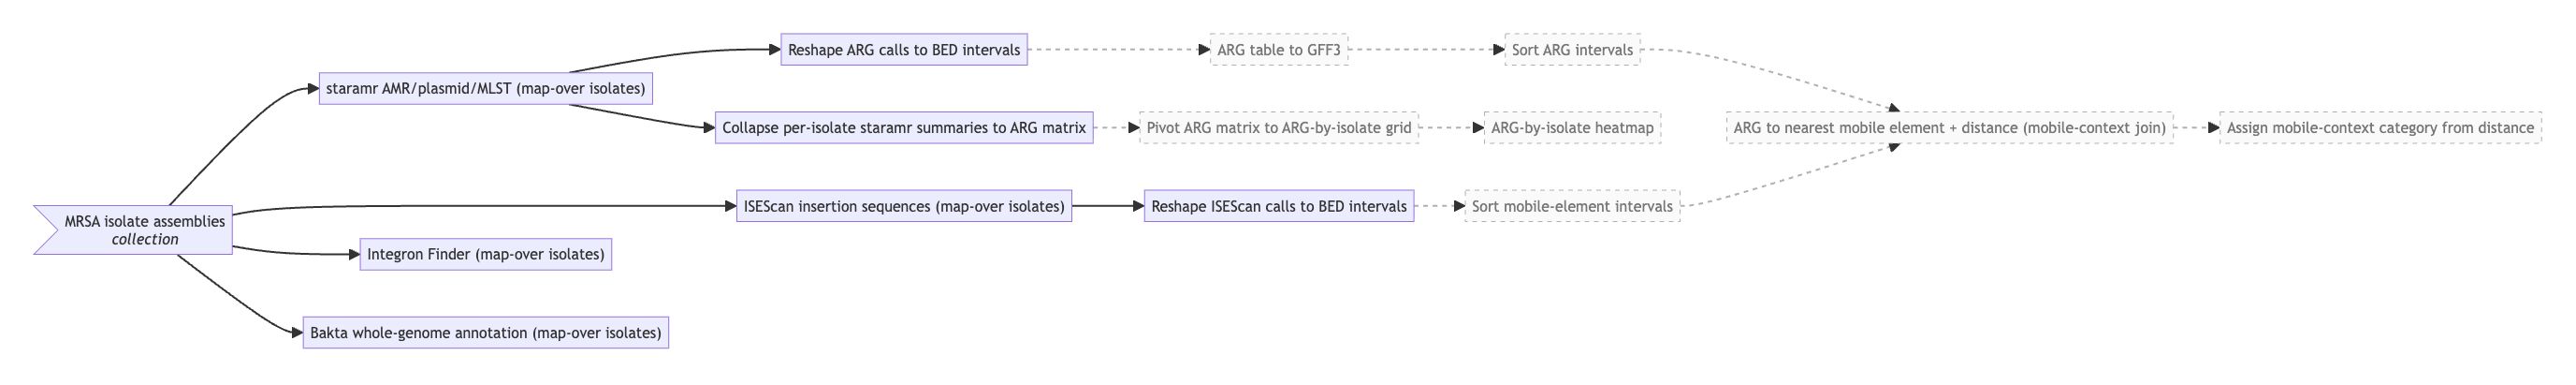2576x385 pixels.
Task: Click the ARG-by-isolate heatmap node
Action: tap(1572, 128)
